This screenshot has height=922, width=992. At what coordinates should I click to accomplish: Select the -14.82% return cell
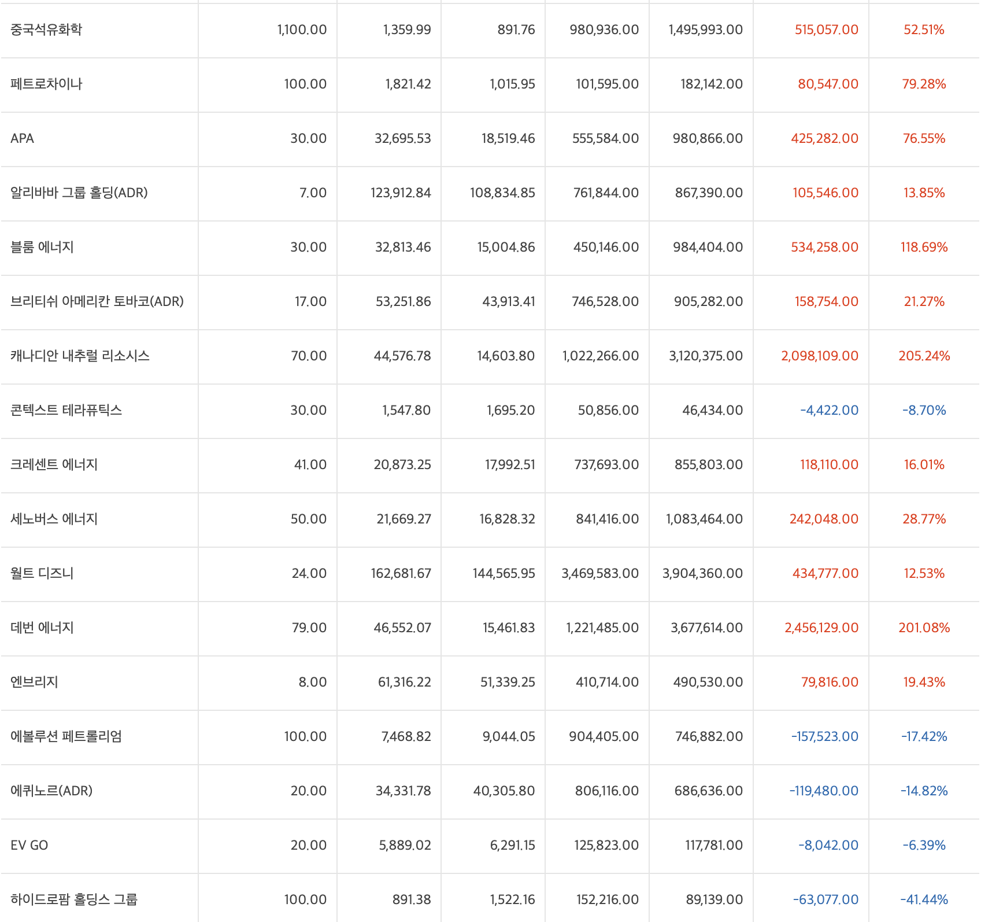(924, 791)
